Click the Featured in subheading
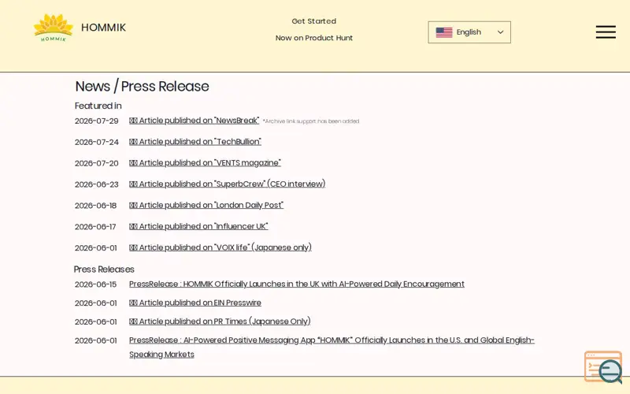 click(x=98, y=106)
